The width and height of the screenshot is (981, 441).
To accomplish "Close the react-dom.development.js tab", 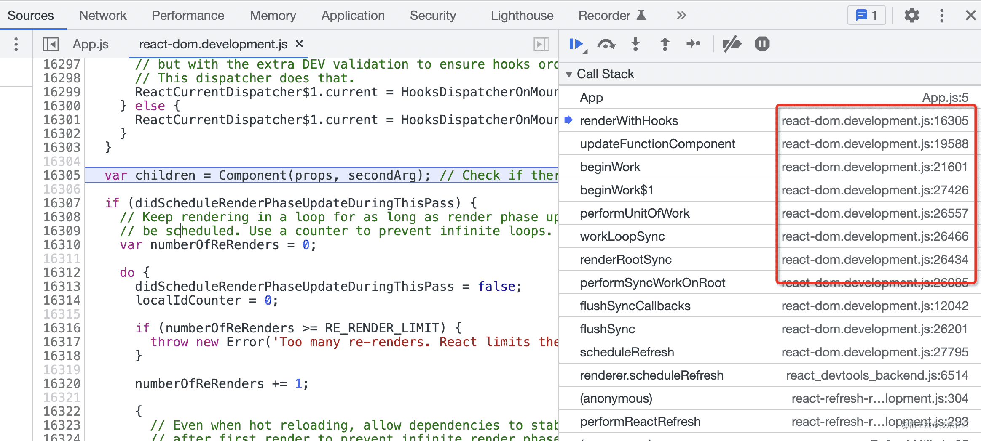I will coord(299,44).
